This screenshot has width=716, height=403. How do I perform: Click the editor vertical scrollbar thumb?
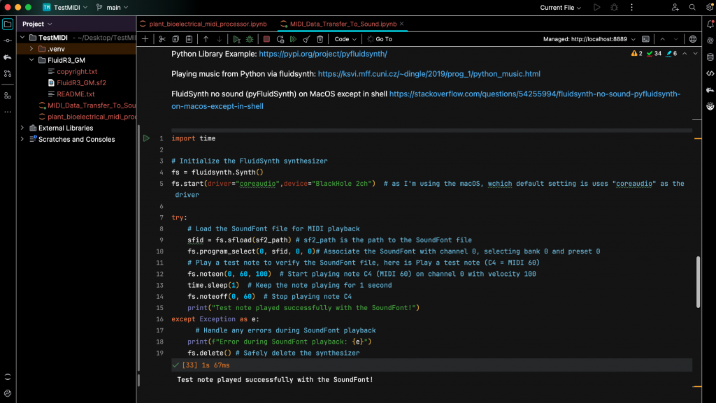698,282
